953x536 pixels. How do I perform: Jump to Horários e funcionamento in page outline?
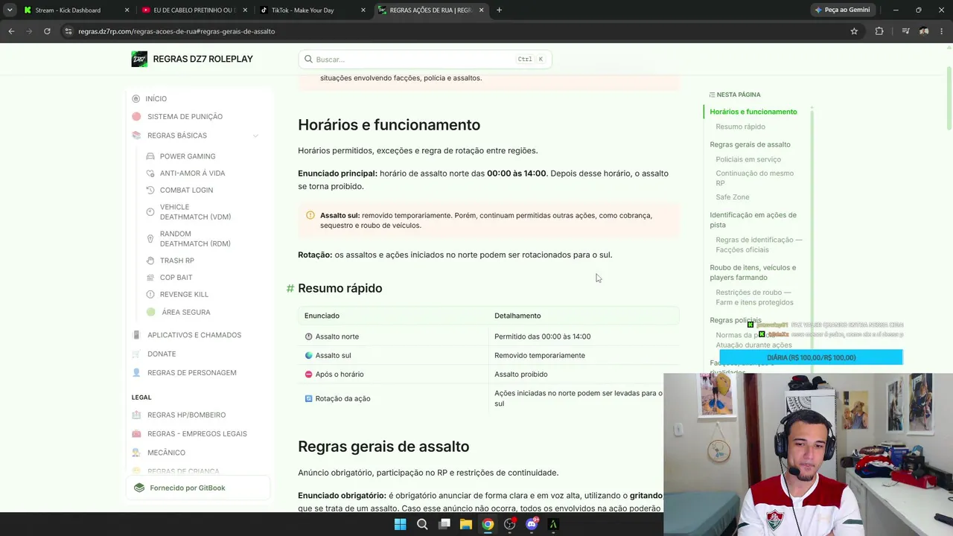[x=753, y=112]
